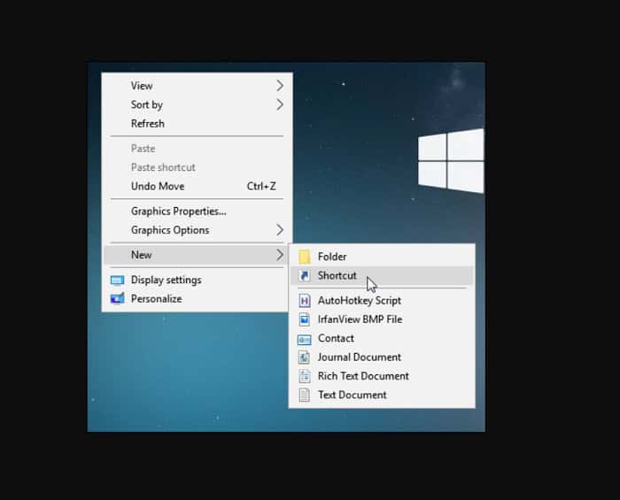Click the Folder icon in New submenu
Image resolution: width=620 pixels, height=500 pixels.
click(305, 257)
